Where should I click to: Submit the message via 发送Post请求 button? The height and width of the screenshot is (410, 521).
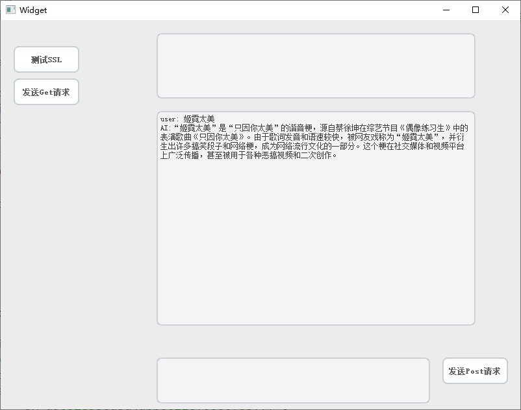click(475, 371)
